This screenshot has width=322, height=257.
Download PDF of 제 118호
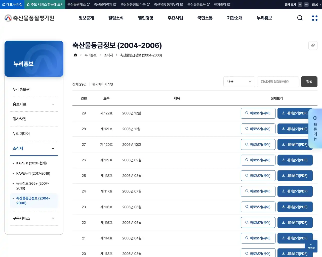[295, 176]
